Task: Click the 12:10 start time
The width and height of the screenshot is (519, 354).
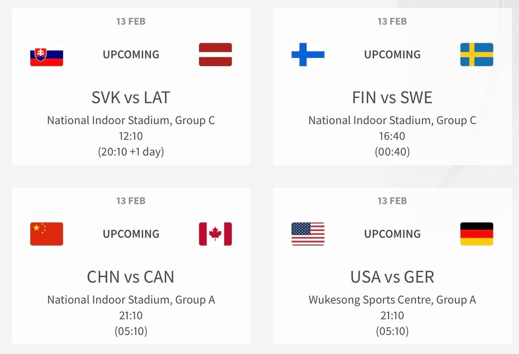Action: coord(131,136)
